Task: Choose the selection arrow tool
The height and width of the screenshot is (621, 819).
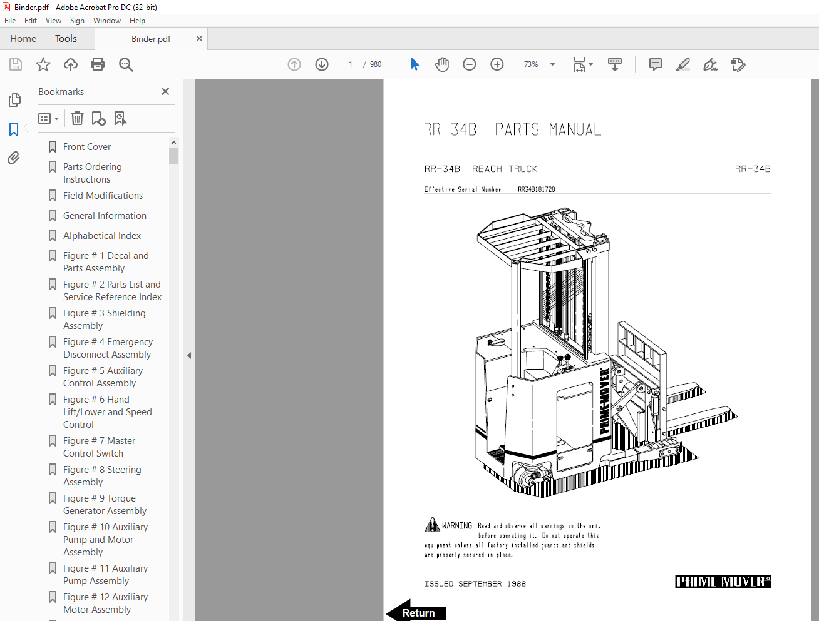Action: (415, 64)
